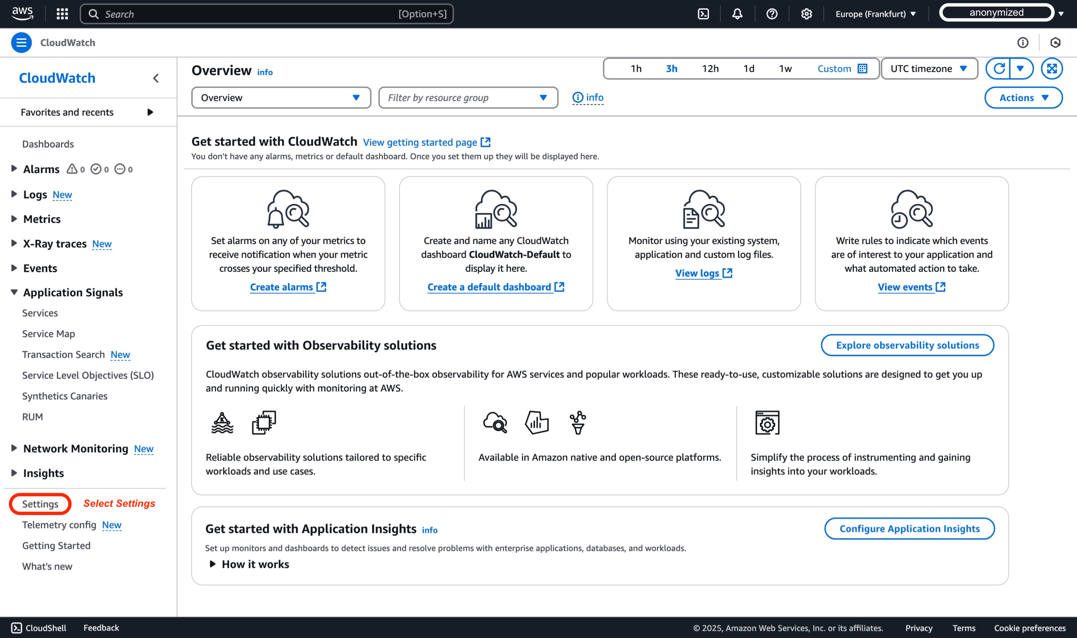The image size is (1077, 638).
Task: Click the insufficient data alarm icon
Action: (x=119, y=169)
